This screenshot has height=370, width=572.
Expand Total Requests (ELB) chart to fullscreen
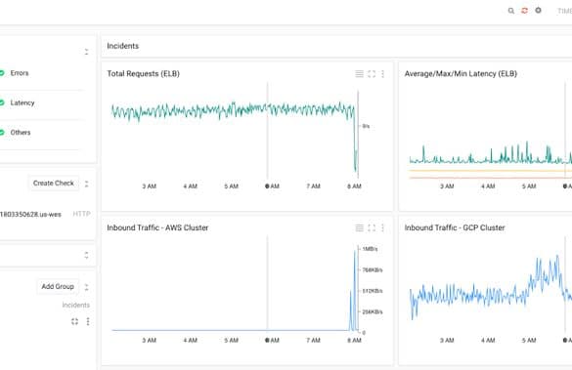(x=372, y=74)
